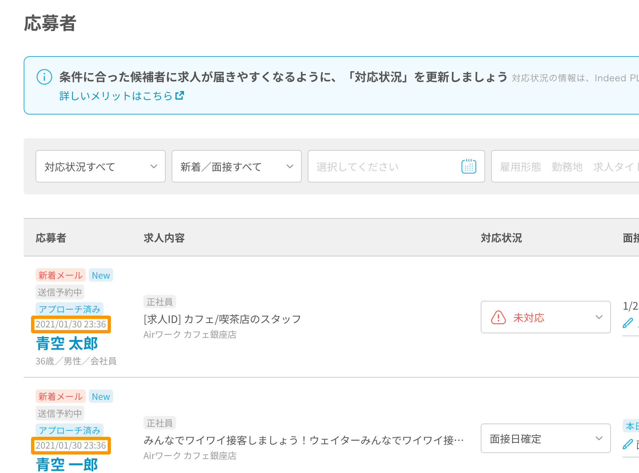639x473 pixels.
Task: Click the pencil edit icon in 青空 太郎's row
Action: click(x=628, y=323)
